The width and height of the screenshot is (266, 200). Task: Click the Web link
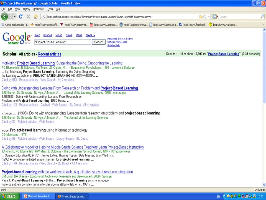(x=37, y=35)
